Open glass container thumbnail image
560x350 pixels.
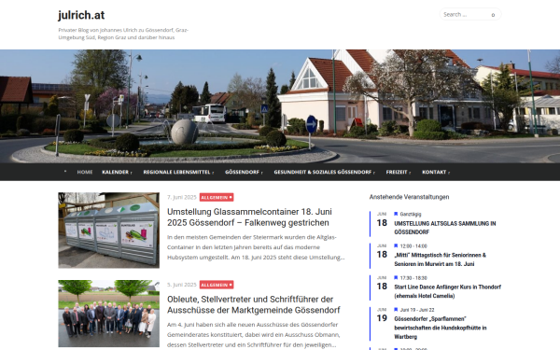(109, 231)
